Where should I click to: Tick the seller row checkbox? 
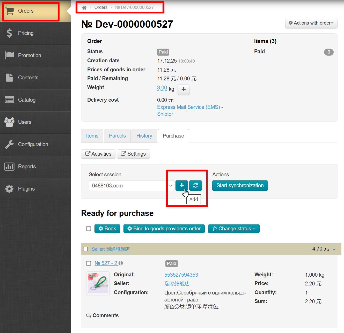85,249
